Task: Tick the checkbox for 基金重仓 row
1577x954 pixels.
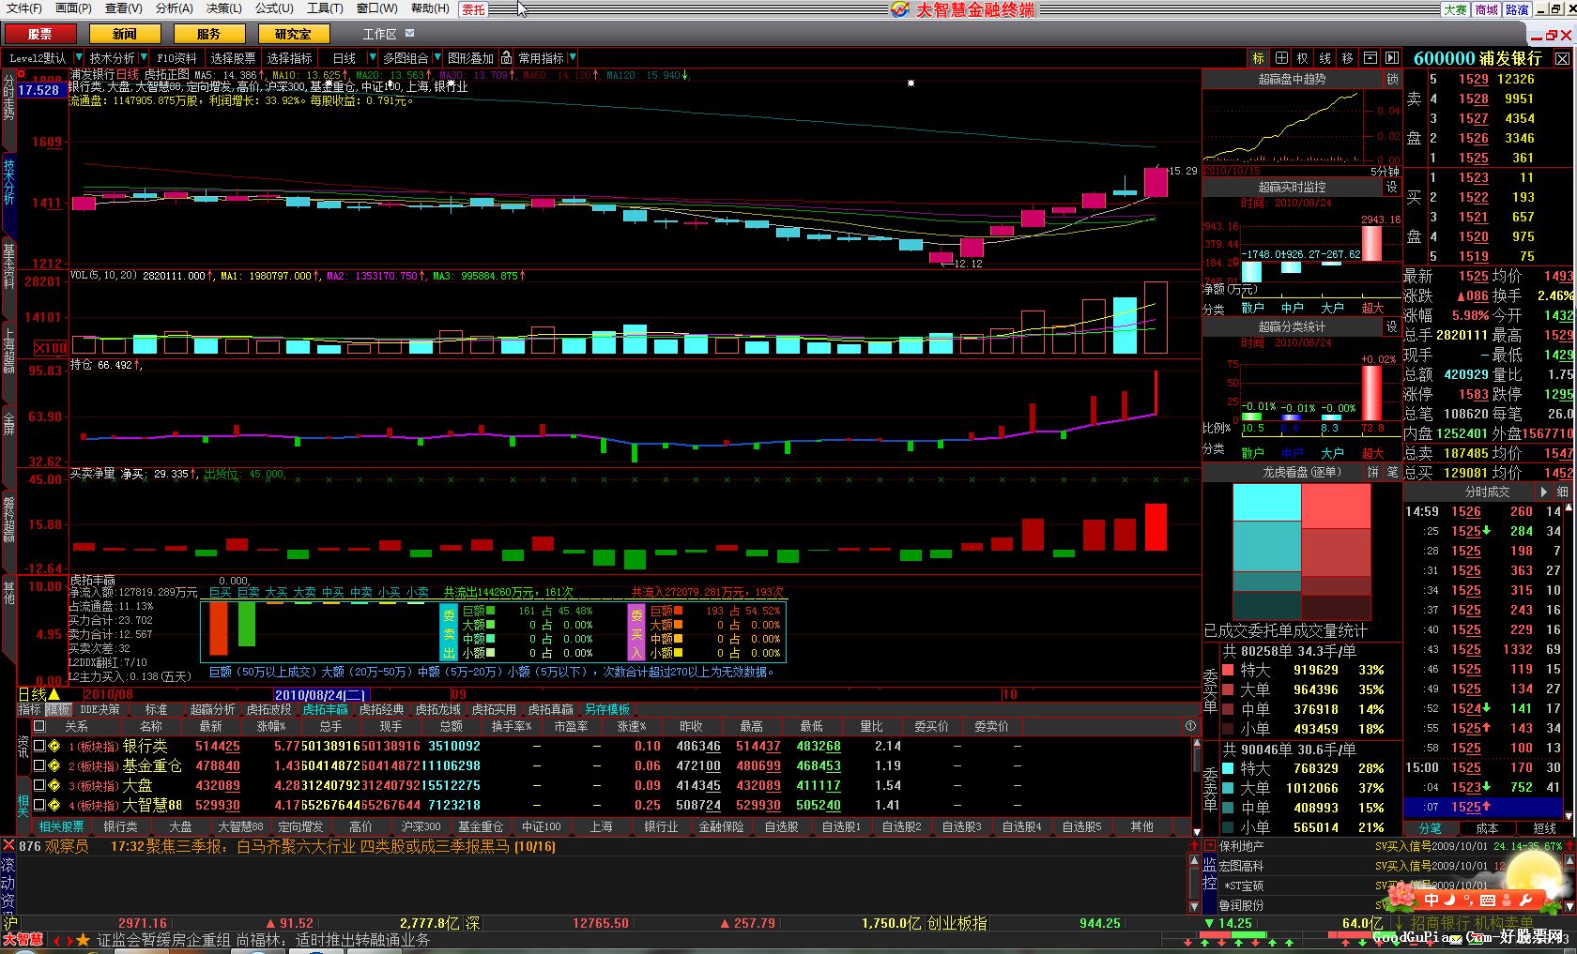Action: coord(39,766)
